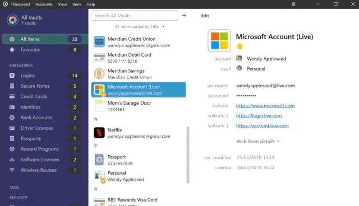Select the RBC Rewards Visa Gold item
The width and height of the screenshot is (359, 206).
[x=139, y=201]
